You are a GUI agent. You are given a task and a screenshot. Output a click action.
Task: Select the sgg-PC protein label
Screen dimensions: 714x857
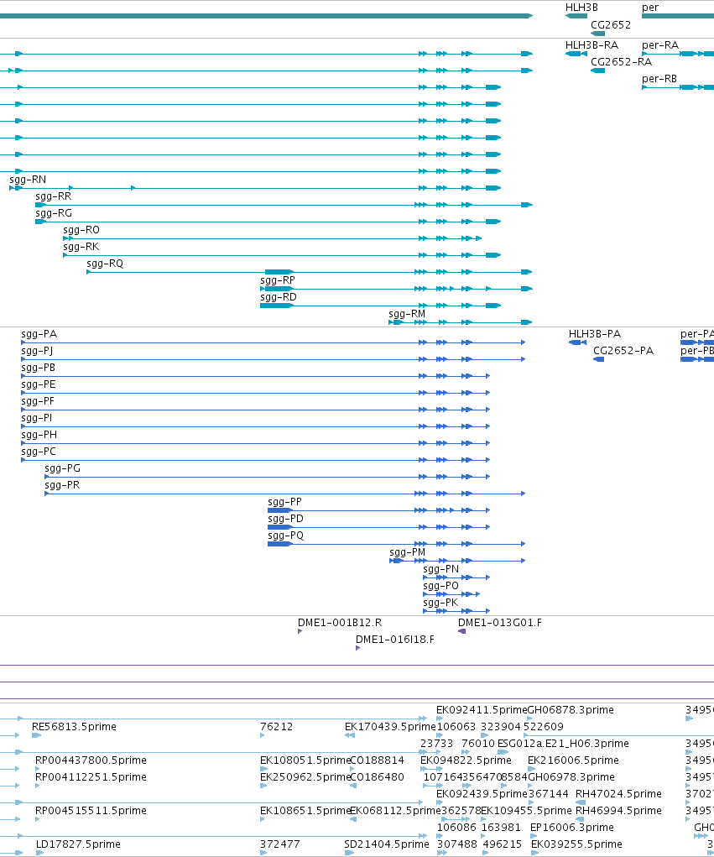(39, 452)
